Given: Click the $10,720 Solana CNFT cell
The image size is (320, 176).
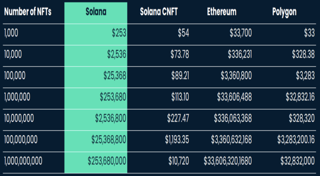Looking at the screenshot, I should point(179,161).
